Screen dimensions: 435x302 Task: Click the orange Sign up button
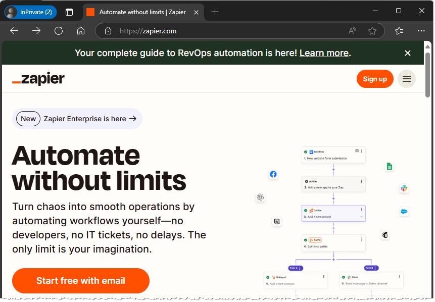tap(374, 79)
